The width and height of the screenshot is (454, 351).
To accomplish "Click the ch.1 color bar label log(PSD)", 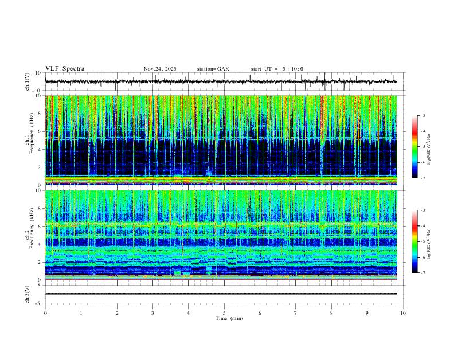I will [x=429, y=150].
